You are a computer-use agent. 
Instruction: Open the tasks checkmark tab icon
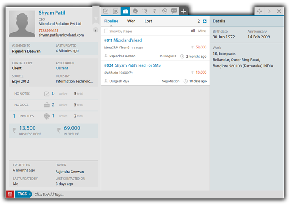[x=106, y=11]
